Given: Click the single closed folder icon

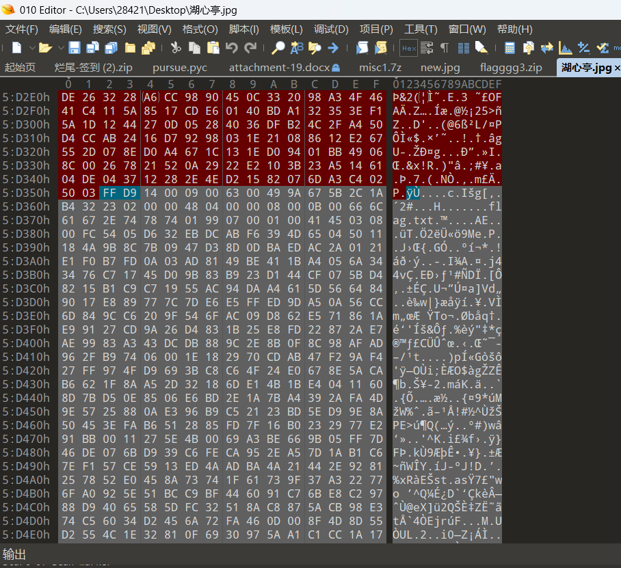Looking at the screenshot, I should [130, 48].
